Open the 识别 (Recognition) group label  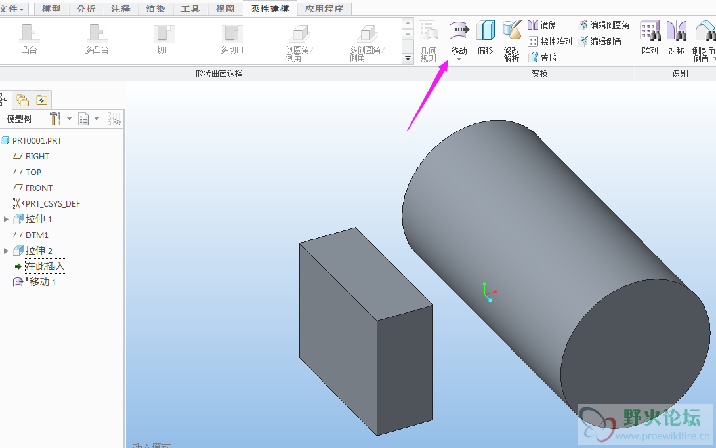pos(680,73)
